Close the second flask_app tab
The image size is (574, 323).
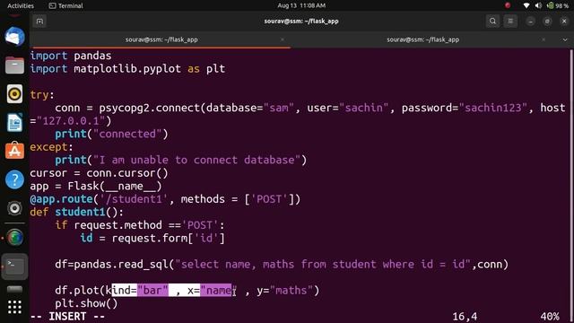click(x=544, y=39)
